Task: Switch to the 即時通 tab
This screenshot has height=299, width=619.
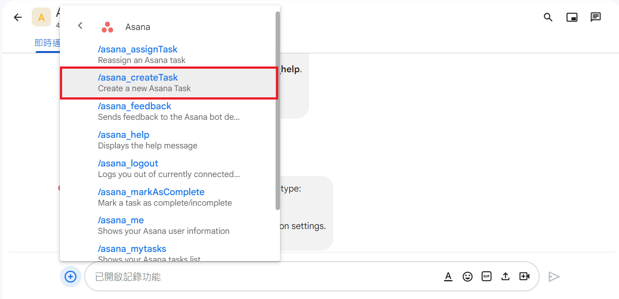Action: [47, 43]
